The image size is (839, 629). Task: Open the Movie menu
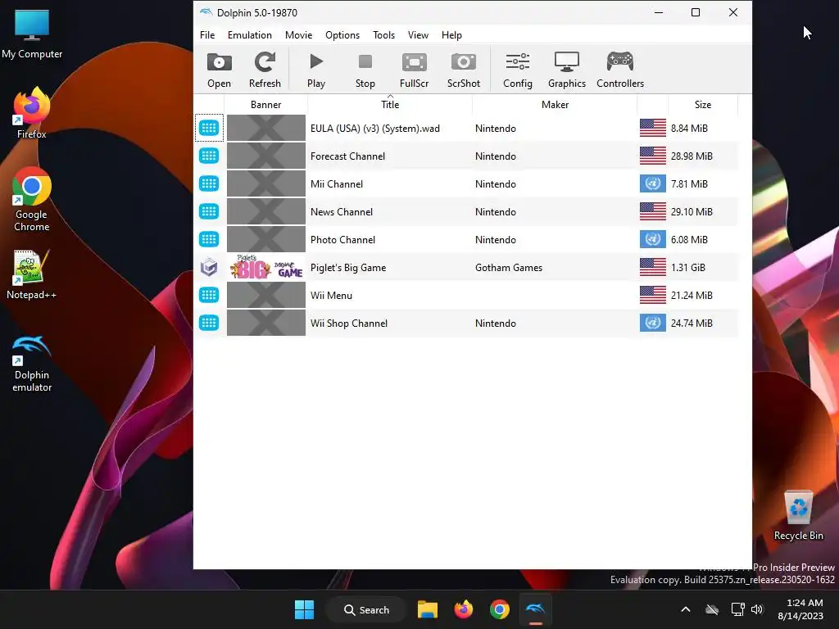coord(298,34)
